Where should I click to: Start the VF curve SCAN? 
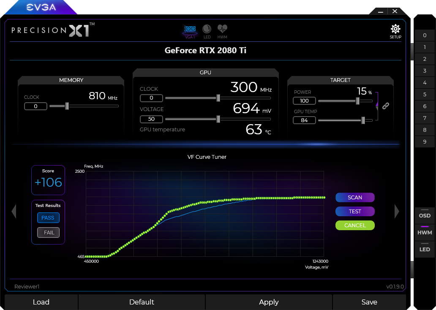(x=355, y=197)
